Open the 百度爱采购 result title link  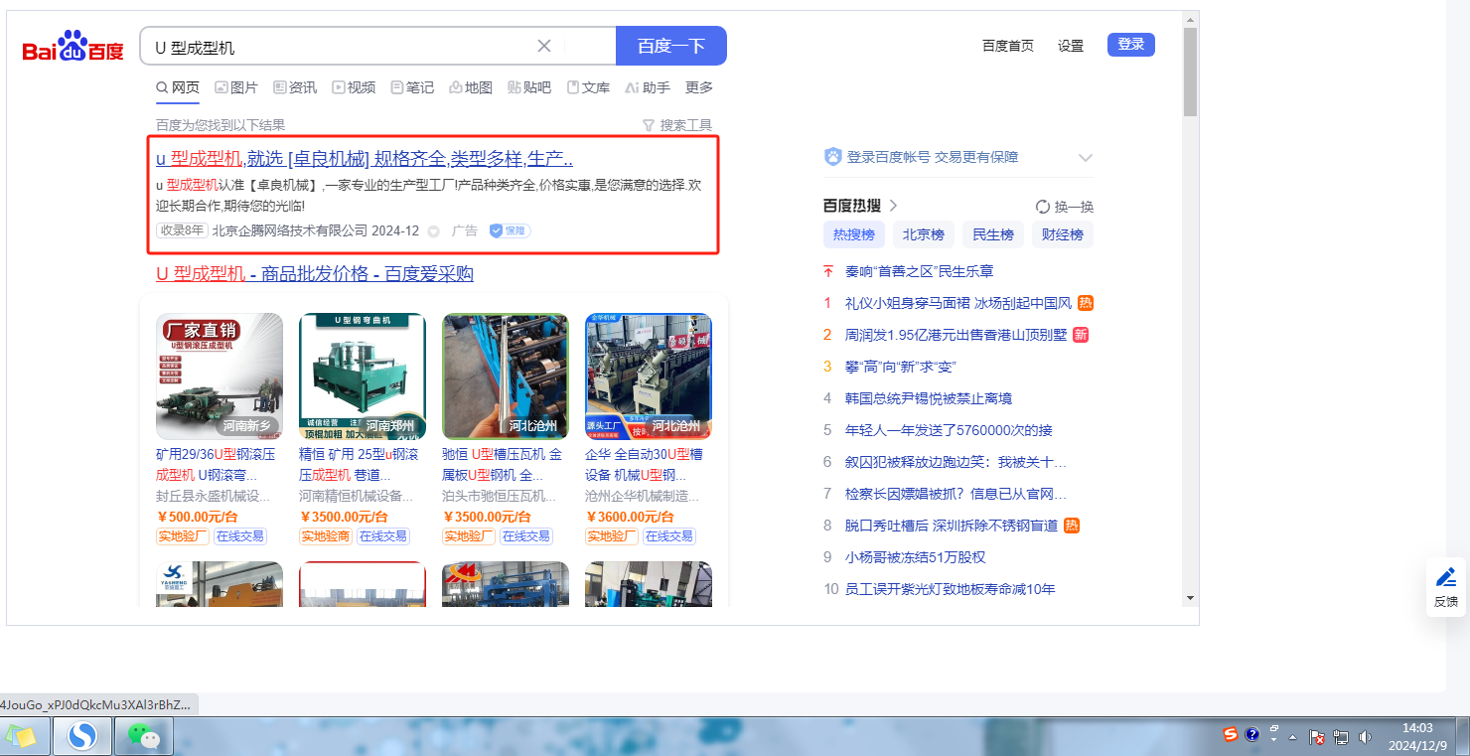tap(315, 274)
